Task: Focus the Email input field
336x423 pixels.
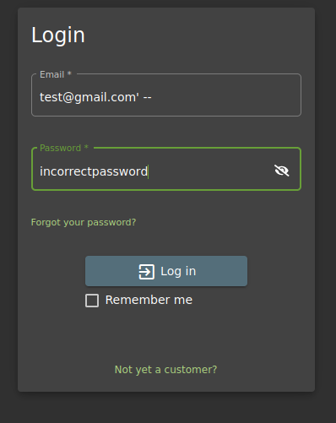Action: coord(166,95)
